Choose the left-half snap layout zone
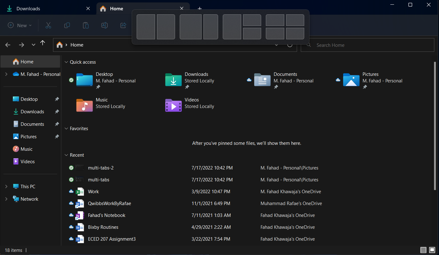The image size is (439, 255). (146, 27)
